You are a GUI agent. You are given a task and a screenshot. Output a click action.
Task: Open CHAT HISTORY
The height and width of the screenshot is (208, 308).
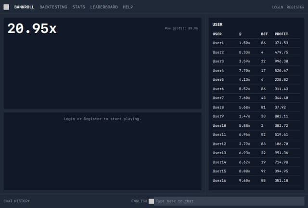[17, 201]
